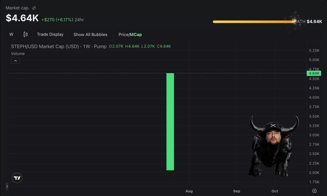
Task: Click the 1.75K price axis label
Action: tap(314, 182)
